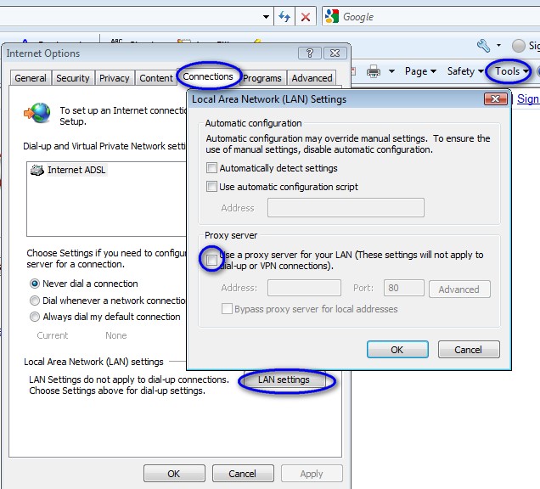Click Cancel in Internet Options dialog
540x489 pixels.
click(x=243, y=474)
